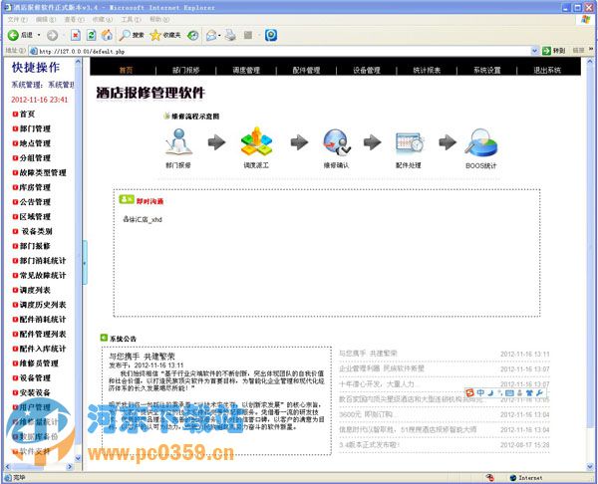The height and width of the screenshot is (484, 598).
Task: Click the Refresh page icon
Action: [x=91, y=36]
